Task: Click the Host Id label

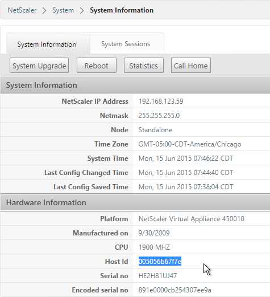Action: pos(117,262)
